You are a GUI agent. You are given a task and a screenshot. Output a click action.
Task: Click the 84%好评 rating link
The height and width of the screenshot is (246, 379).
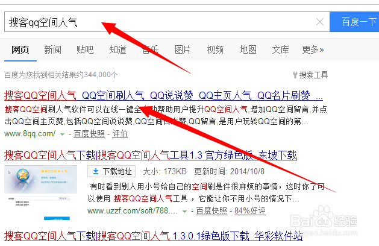click(x=251, y=212)
